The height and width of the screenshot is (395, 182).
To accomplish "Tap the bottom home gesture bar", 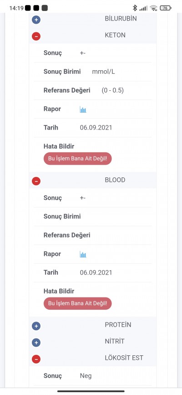I will [x=91, y=391].
